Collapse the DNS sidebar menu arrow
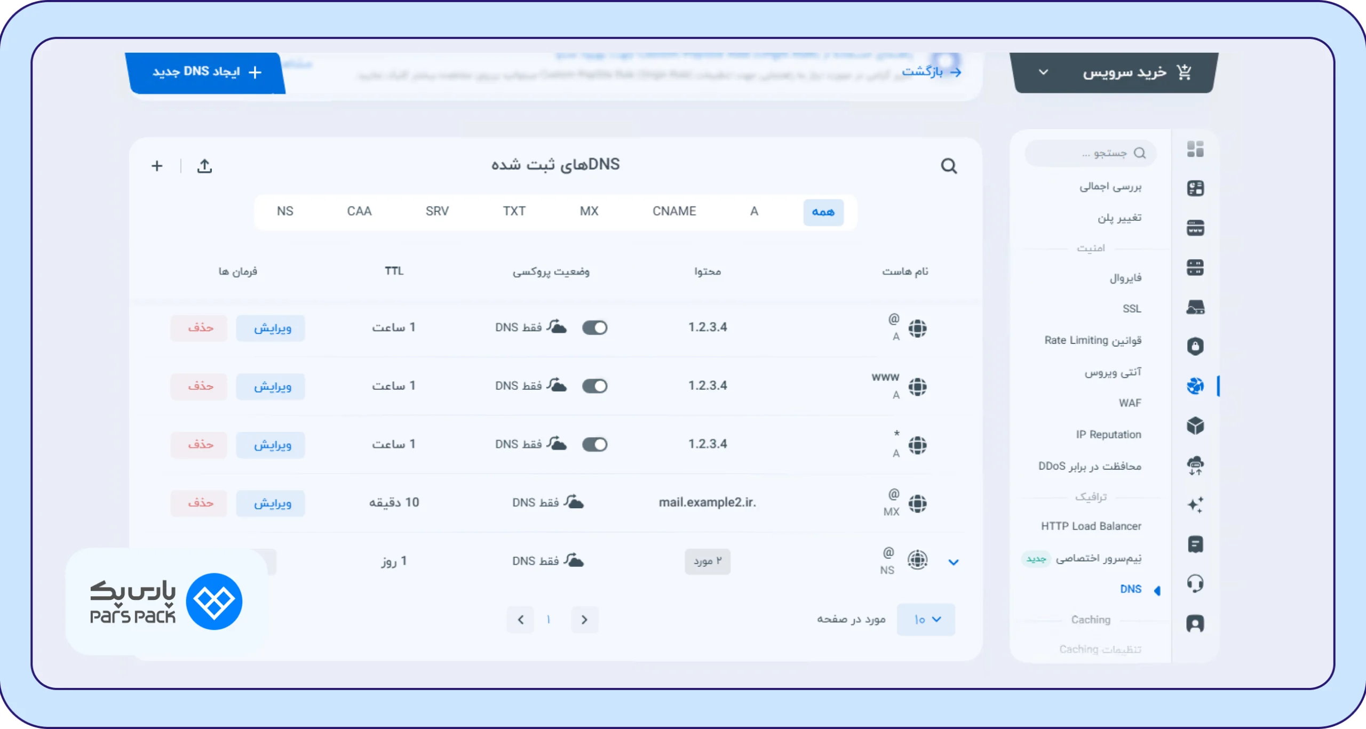1366x729 pixels. (1157, 590)
